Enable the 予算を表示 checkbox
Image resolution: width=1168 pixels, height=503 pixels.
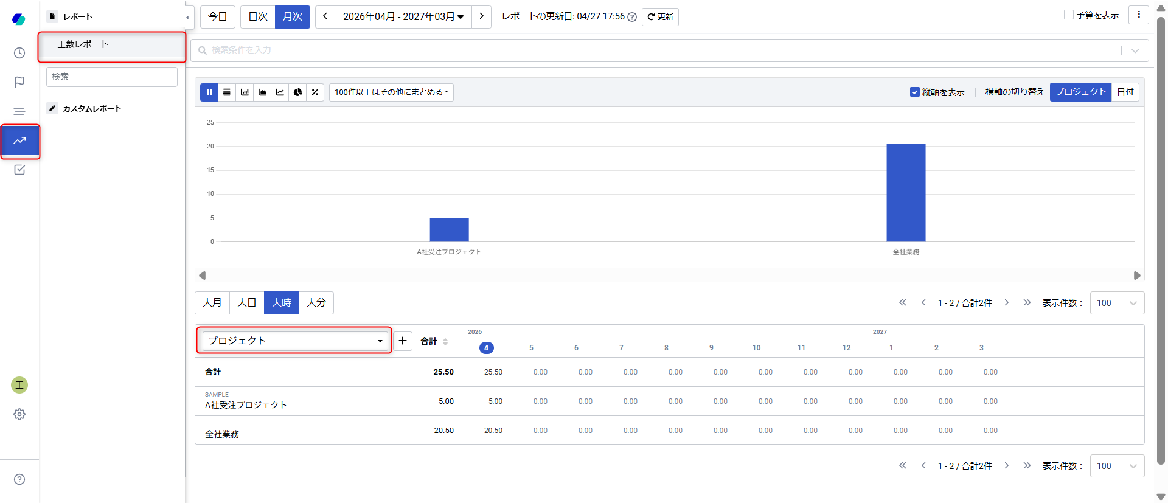[x=1068, y=15]
